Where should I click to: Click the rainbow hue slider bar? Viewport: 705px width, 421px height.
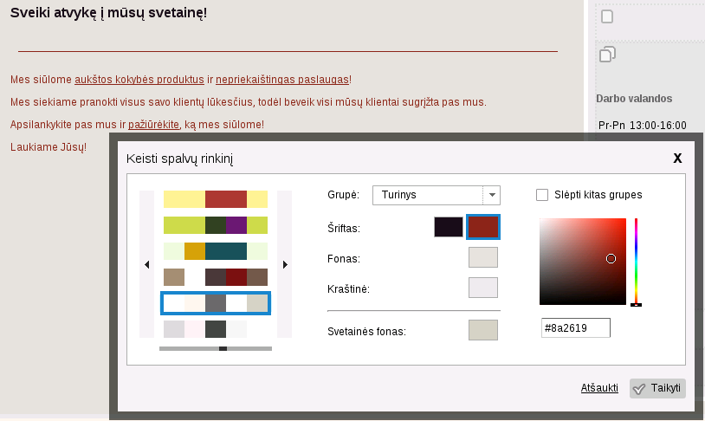tap(636, 260)
